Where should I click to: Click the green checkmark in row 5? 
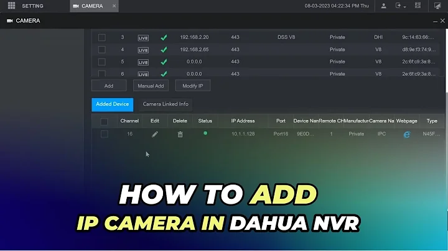click(x=164, y=62)
